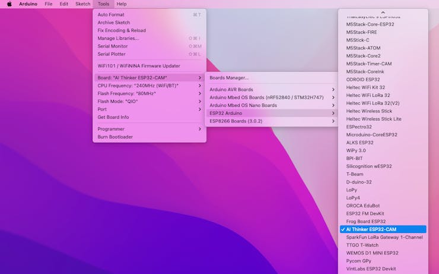Image resolution: width=439 pixels, height=274 pixels.
Task: Pick Heltec WiFi Kit 32
Action: click(x=383, y=87)
